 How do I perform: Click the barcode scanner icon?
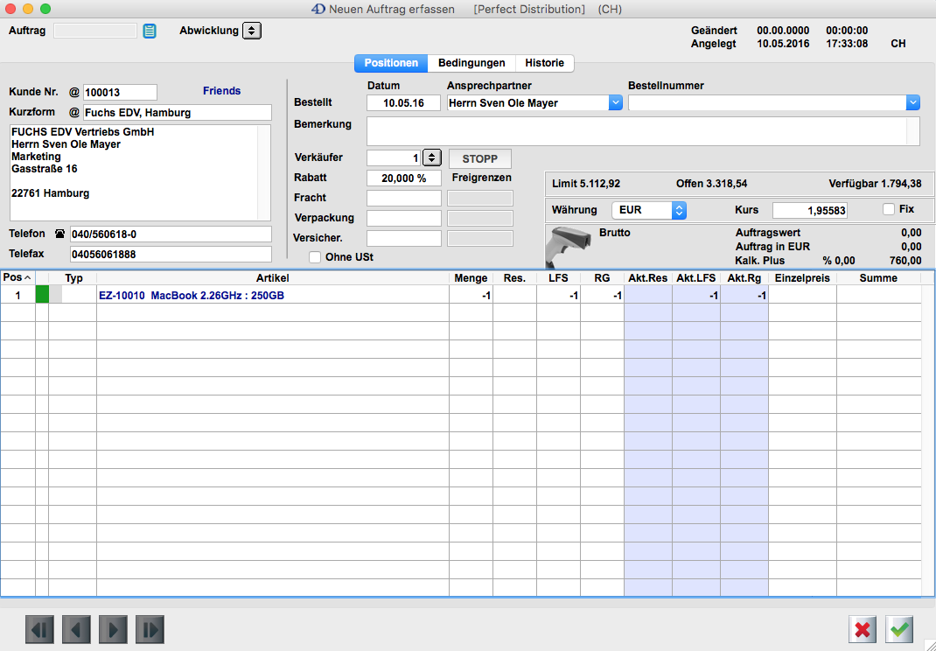click(x=568, y=247)
